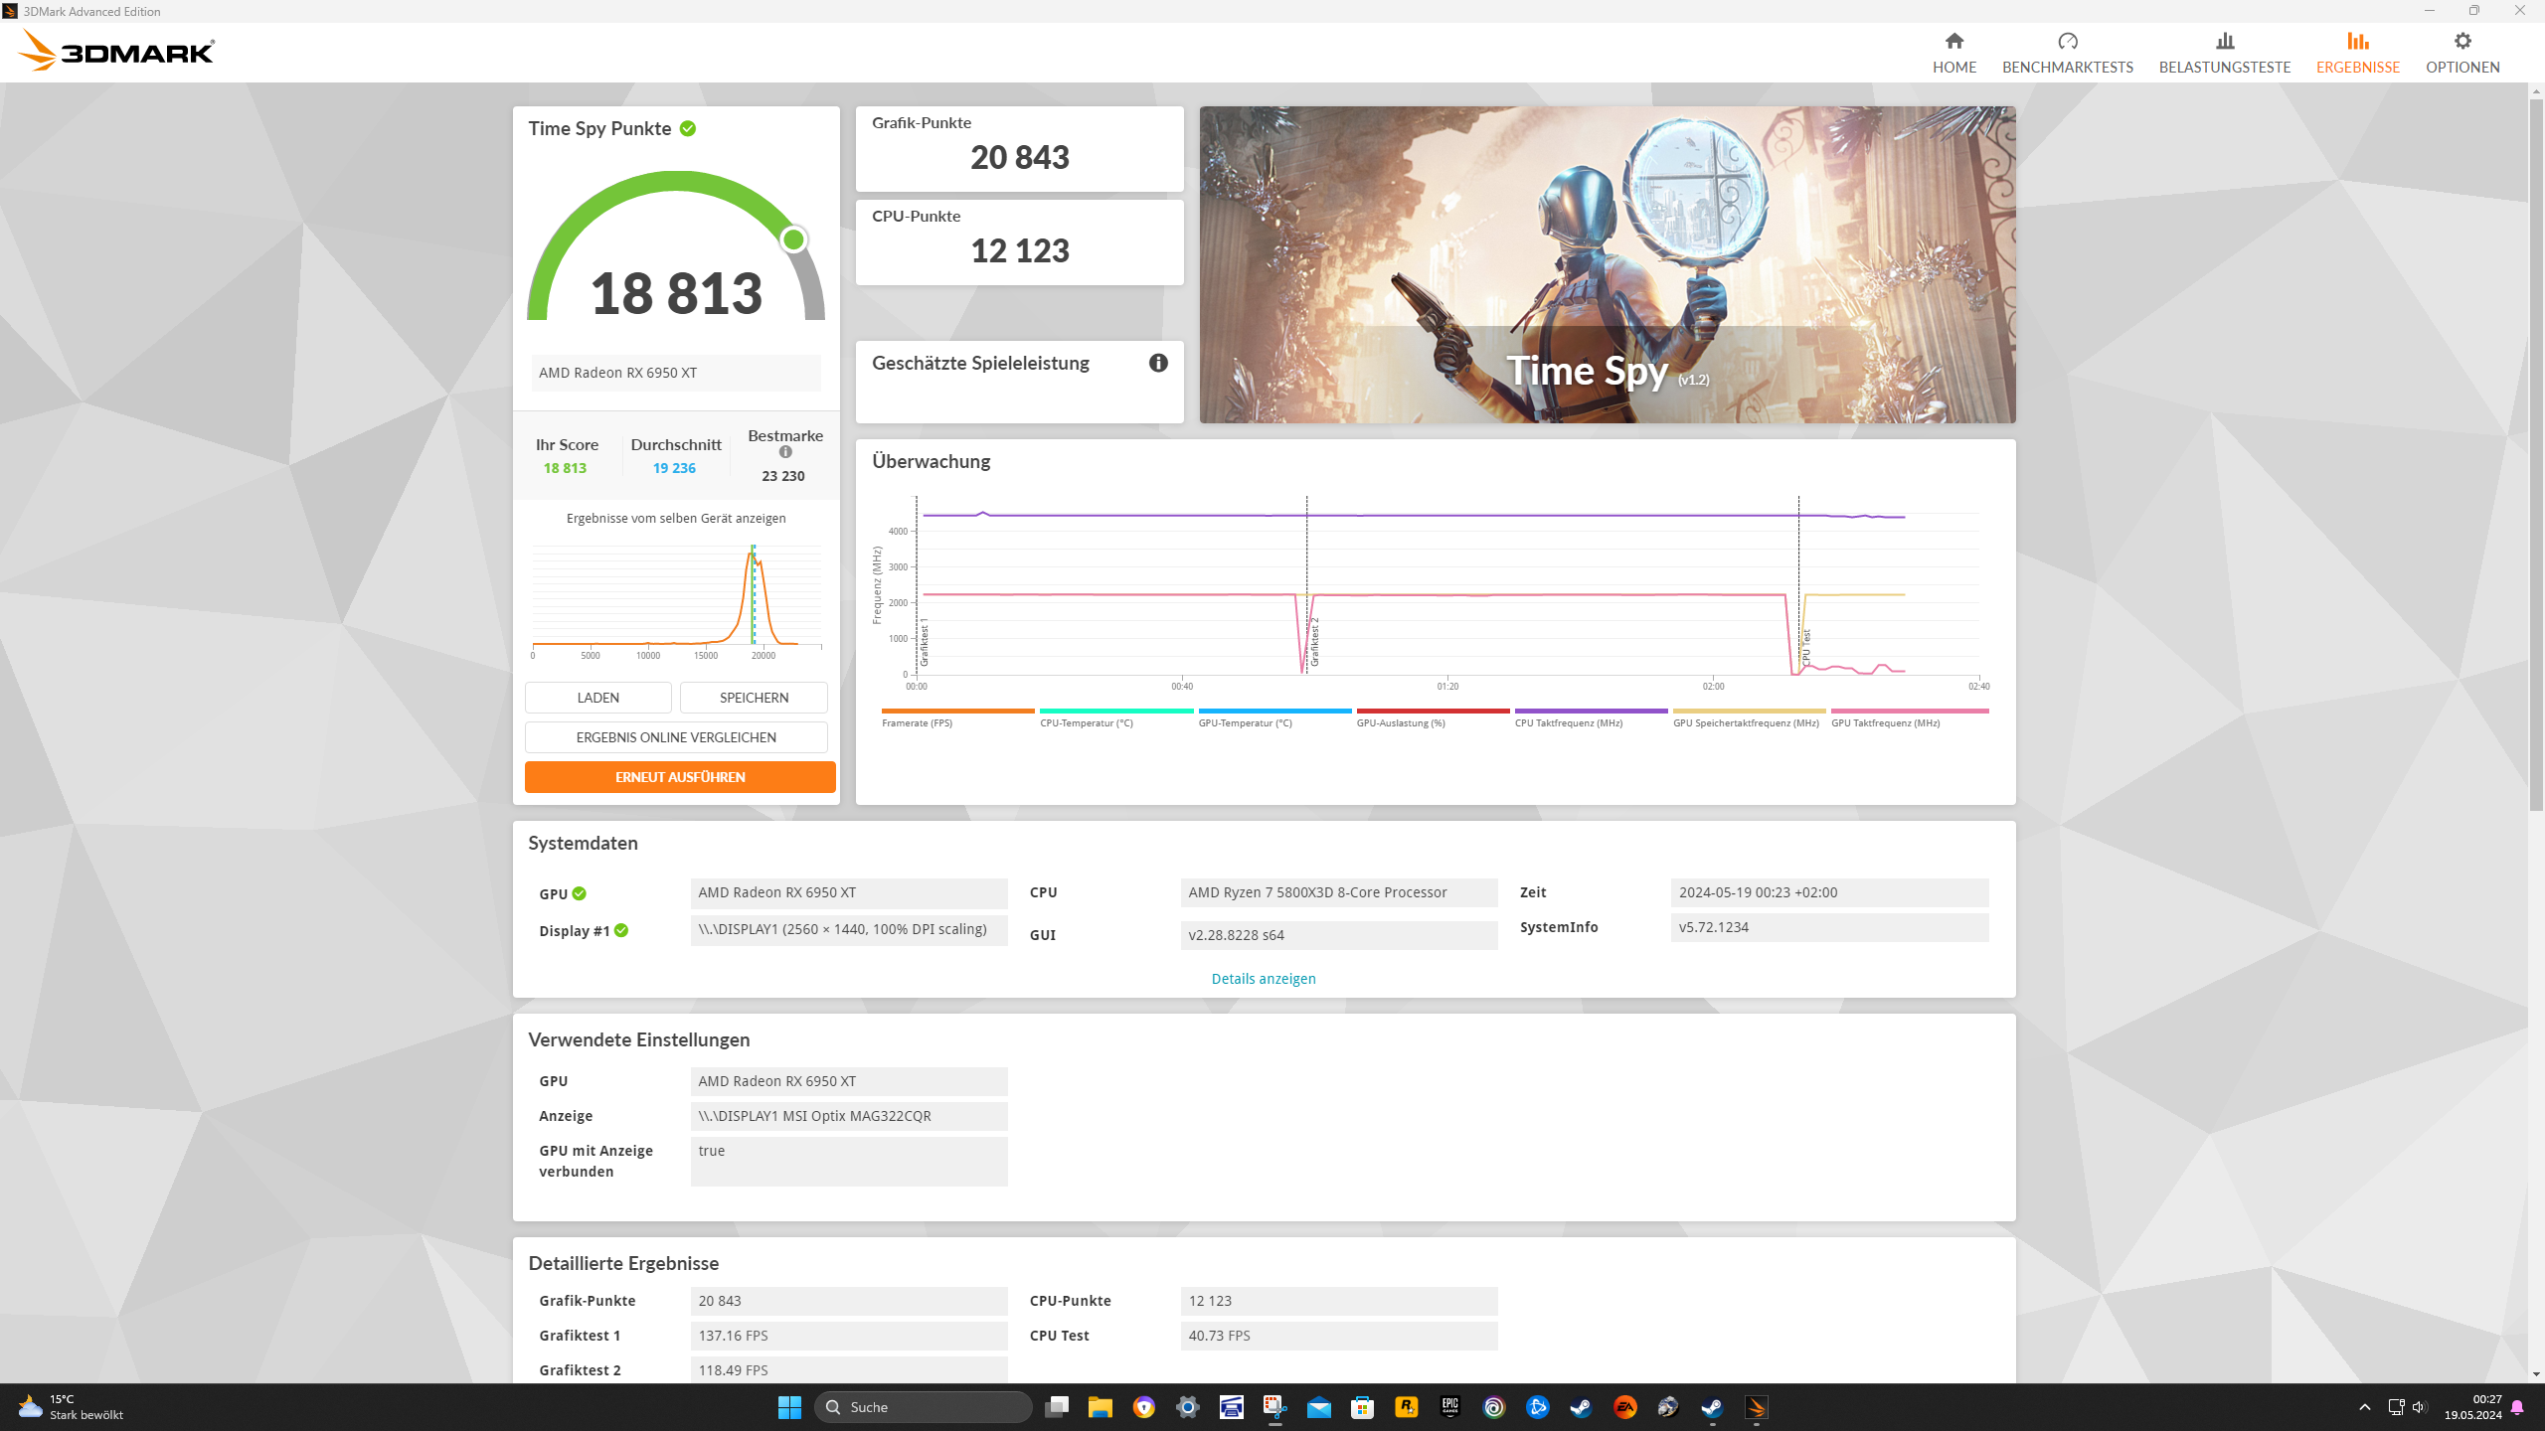Image resolution: width=2545 pixels, height=1431 pixels.
Task: Click the green checkmark beside Time Spy Punkte
Action: click(x=688, y=128)
